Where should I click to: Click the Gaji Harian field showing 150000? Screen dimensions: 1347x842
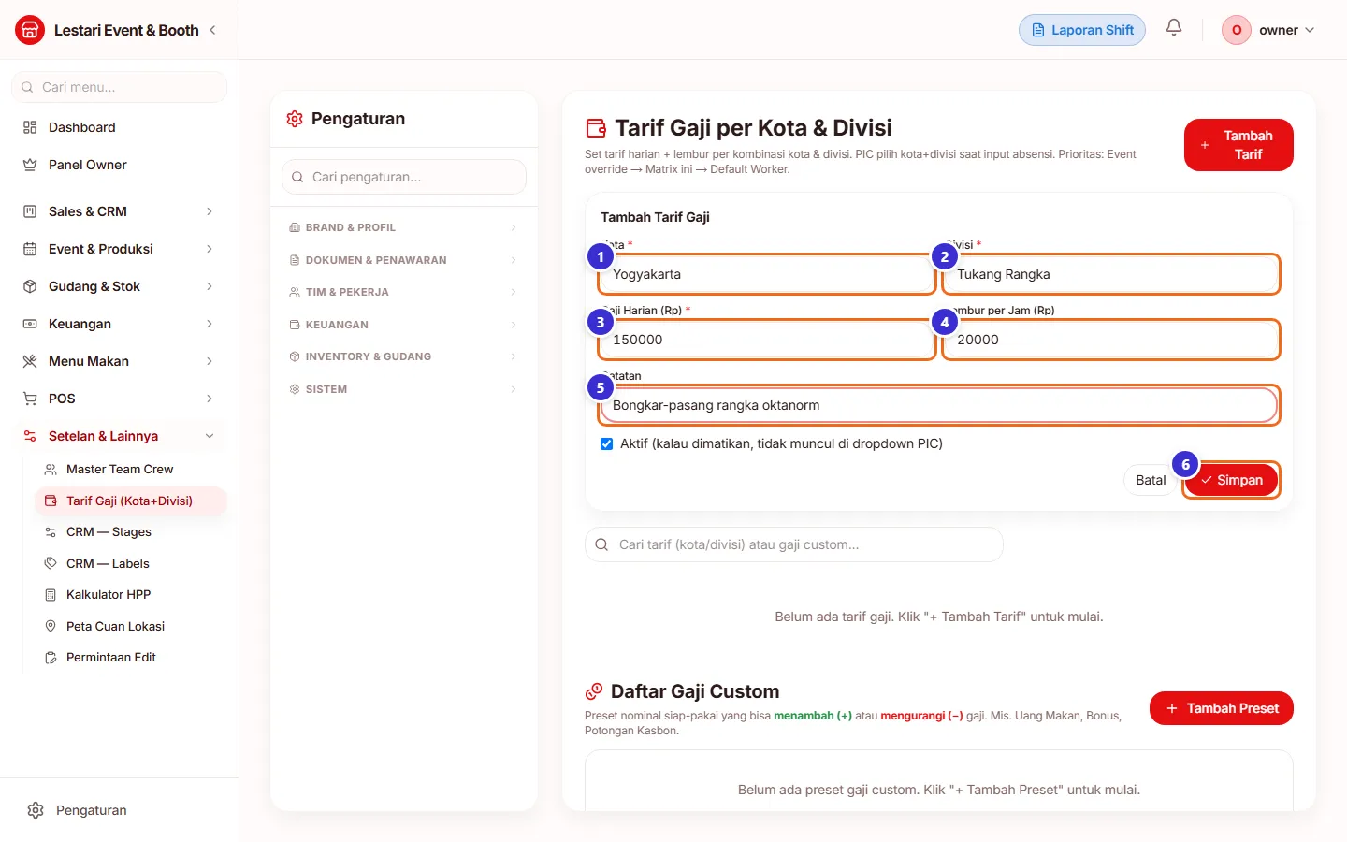[x=766, y=340]
